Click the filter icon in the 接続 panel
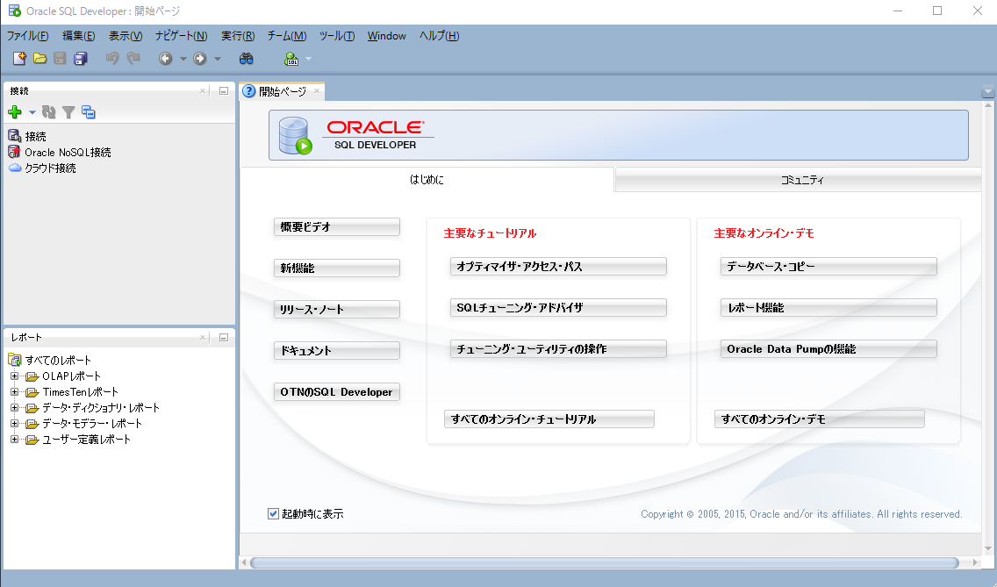 (x=68, y=111)
